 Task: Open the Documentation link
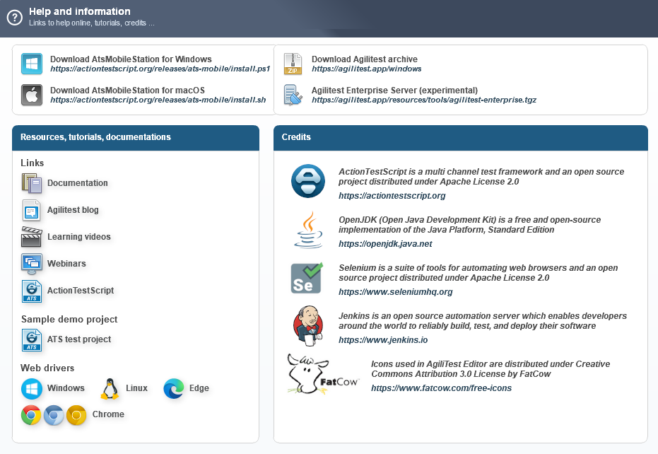click(78, 183)
